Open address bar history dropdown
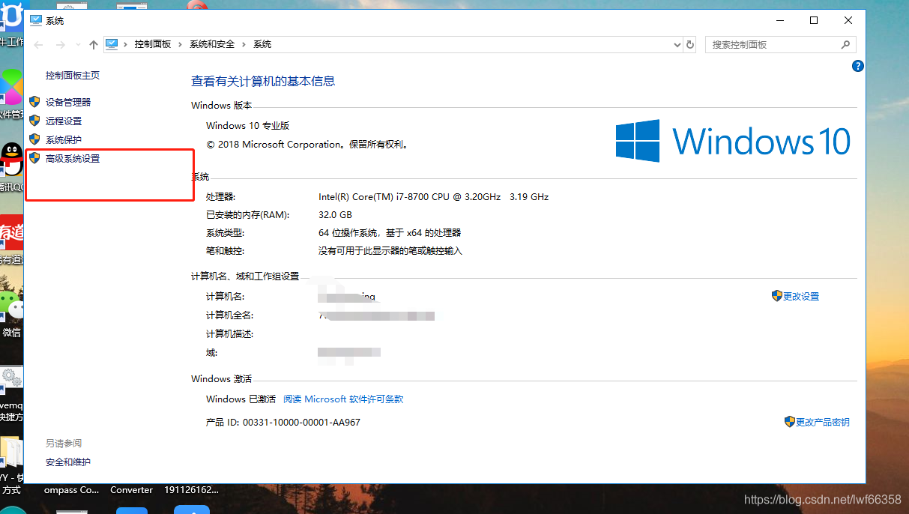Viewport: 909px width, 514px height. [x=677, y=45]
